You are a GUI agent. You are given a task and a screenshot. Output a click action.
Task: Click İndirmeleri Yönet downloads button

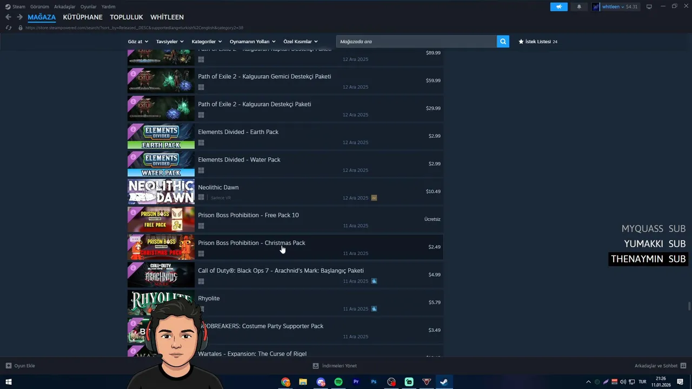tap(335, 366)
